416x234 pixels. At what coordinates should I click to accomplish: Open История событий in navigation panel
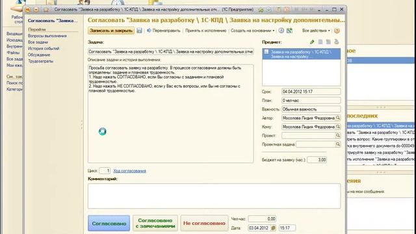(44, 49)
